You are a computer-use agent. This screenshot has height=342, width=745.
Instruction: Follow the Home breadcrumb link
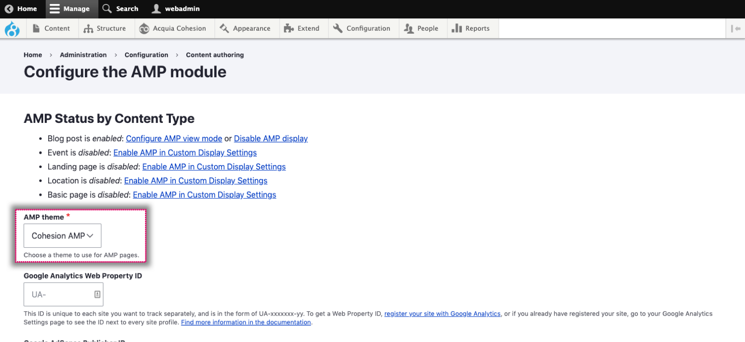(x=33, y=55)
